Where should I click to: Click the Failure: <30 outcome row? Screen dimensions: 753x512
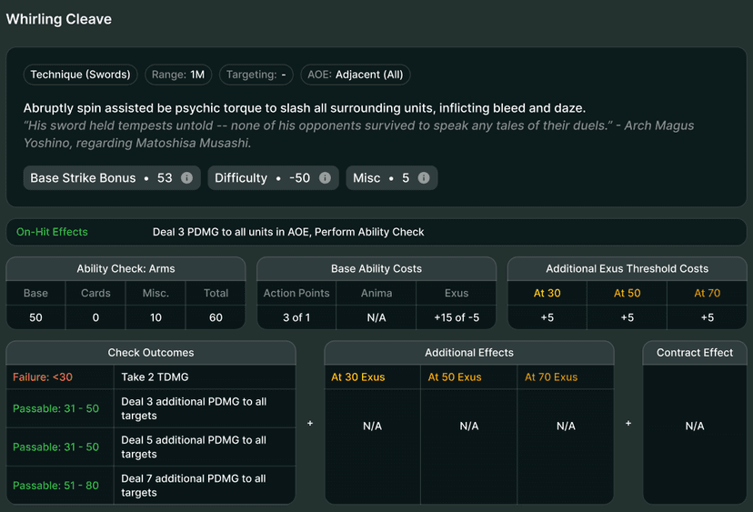point(151,377)
